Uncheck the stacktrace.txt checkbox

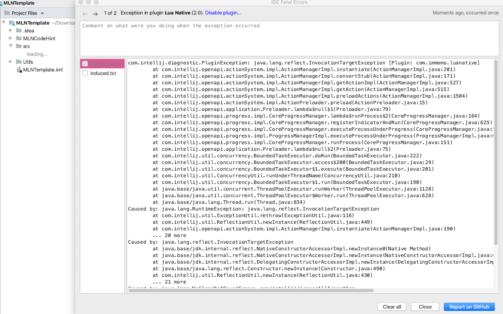pyautogui.click(x=85, y=63)
